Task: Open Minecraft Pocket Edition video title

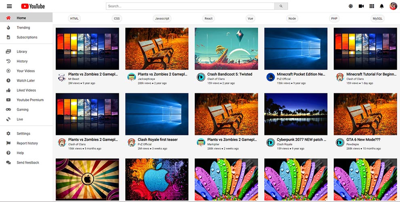Action: pyautogui.click(x=301, y=74)
